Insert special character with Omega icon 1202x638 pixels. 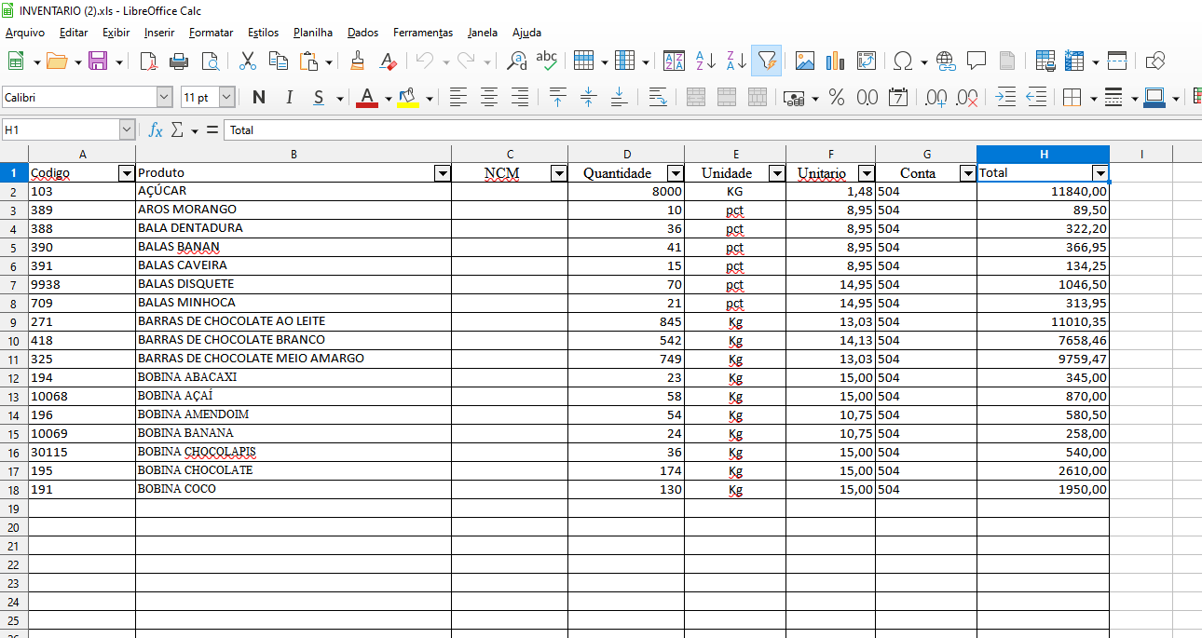pos(902,61)
